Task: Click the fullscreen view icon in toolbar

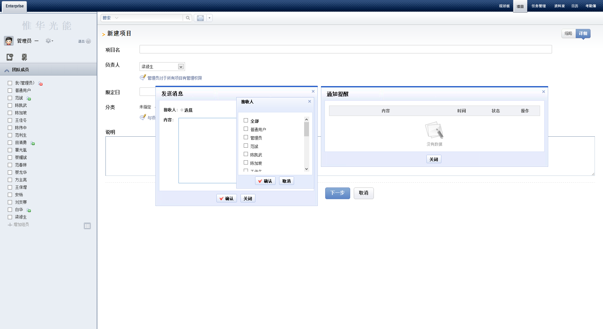Action: (200, 18)
